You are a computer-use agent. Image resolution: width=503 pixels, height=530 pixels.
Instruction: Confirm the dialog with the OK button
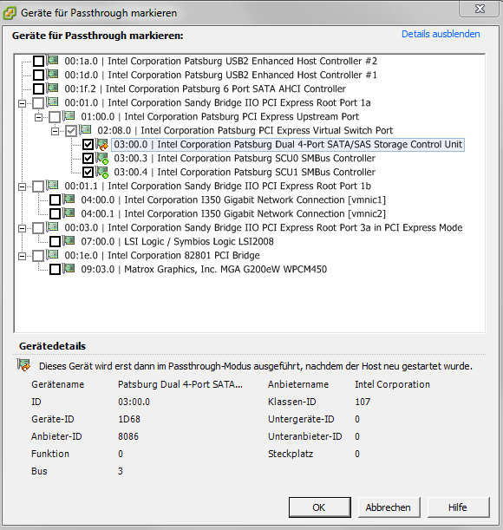coord(319,507)
